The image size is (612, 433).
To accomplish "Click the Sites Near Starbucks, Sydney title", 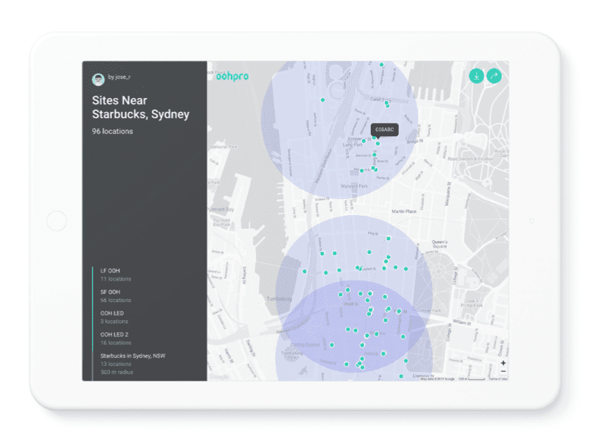I will click(x=141, y=108).
